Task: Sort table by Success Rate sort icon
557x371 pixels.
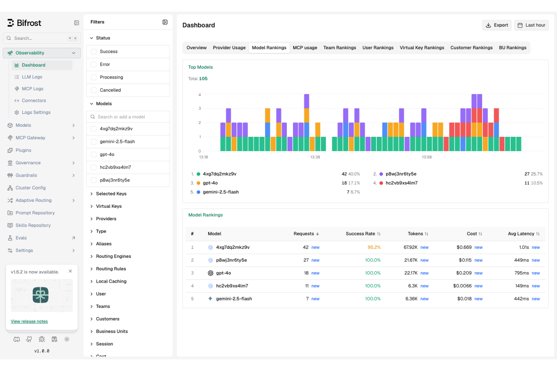Action: click(x=379, y=234)
